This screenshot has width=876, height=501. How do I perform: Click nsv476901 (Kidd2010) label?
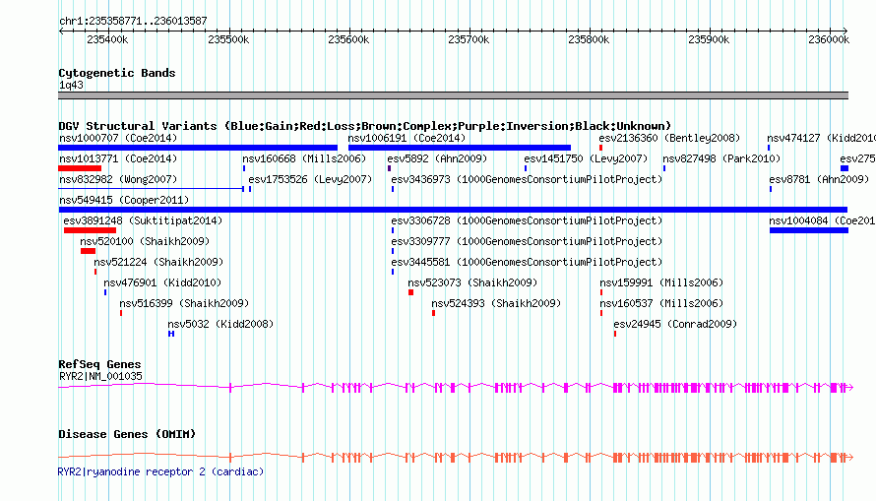click(162, 282)
